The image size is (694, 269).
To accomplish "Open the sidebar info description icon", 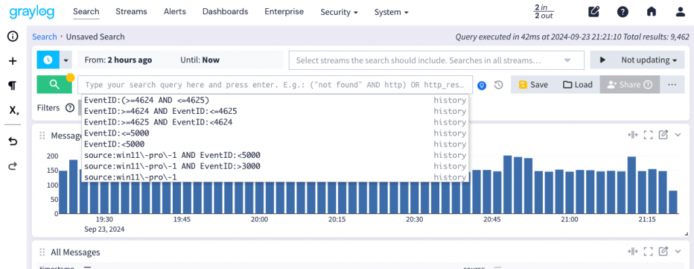I will [13, 37].
